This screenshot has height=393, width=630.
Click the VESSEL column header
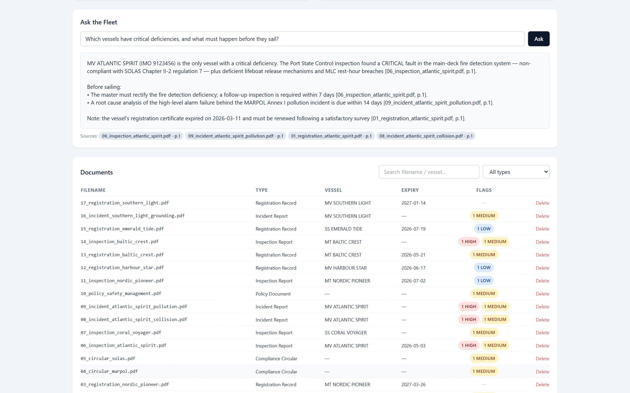click(333, 190)
